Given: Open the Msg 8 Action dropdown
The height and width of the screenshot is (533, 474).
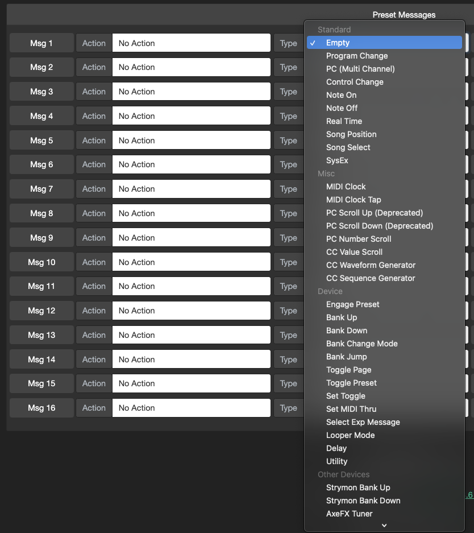Looking at the screenshot, I should [191, 213].
